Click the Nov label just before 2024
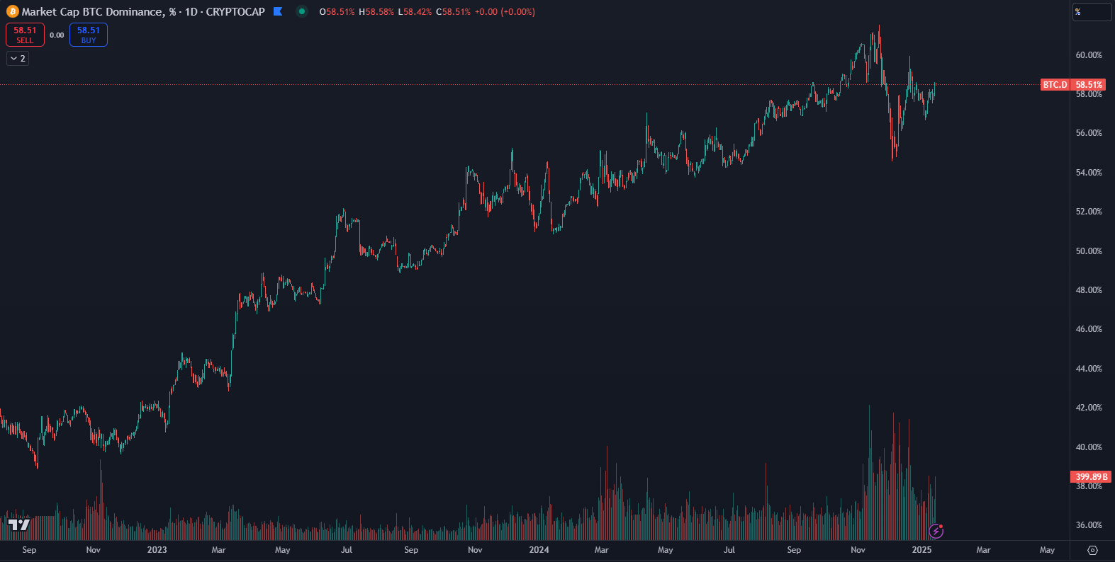 click(x=475, y=550)
